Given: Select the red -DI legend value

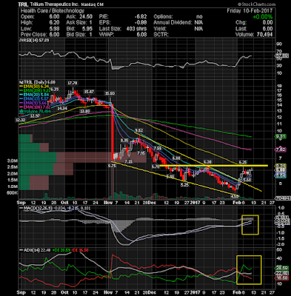Looking at the screenshot, I should [80, 250].
